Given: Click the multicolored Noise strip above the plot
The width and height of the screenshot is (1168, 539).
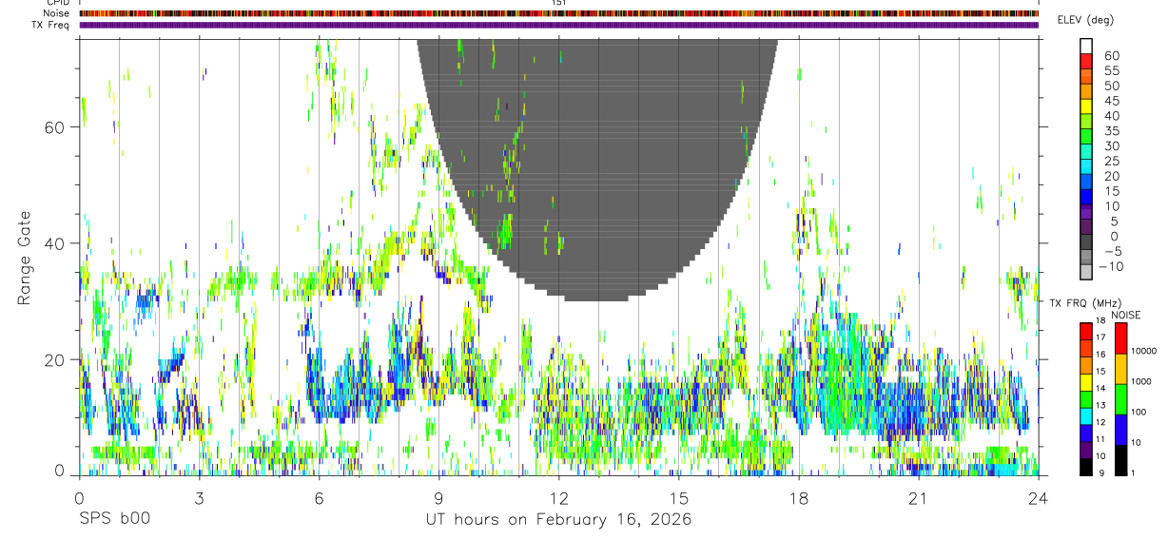Looking at the screenshot, I should tap(558, 13).
